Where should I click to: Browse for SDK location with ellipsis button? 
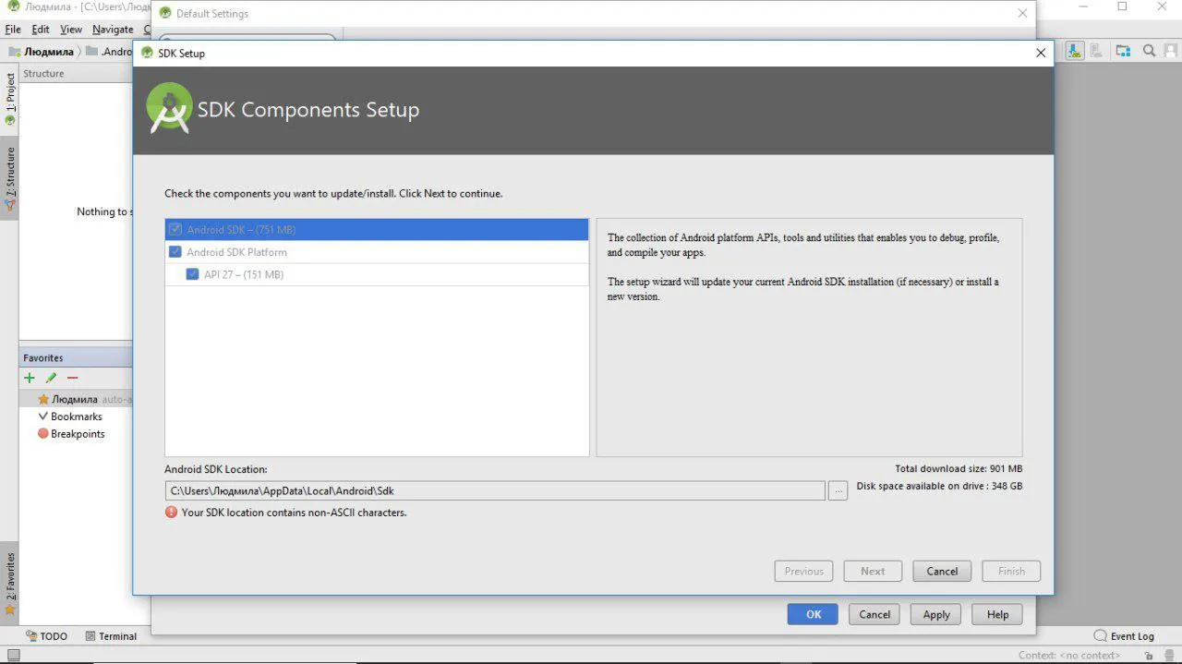point(838,491)
